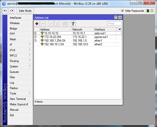Open the Manual

[20, 110]
